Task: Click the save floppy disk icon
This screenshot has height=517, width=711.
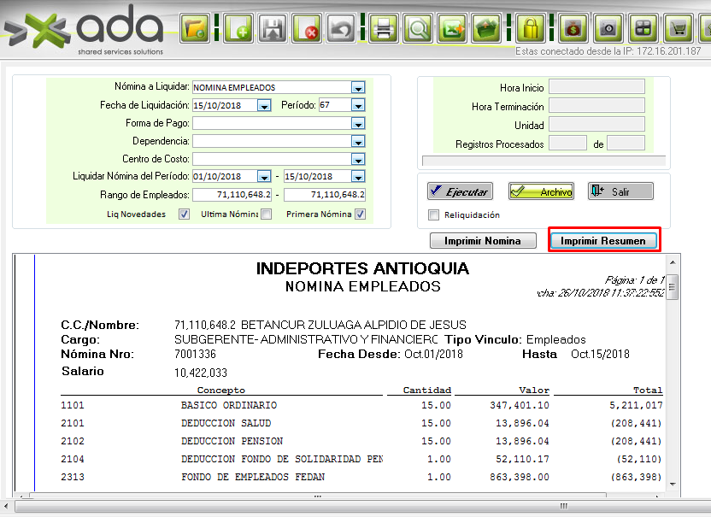Action: click(x=272, y=29)
